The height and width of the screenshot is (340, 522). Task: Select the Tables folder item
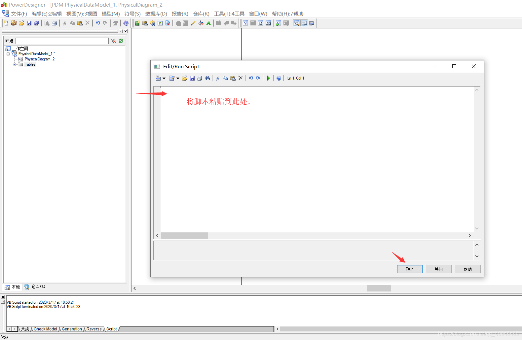point(30,64)
